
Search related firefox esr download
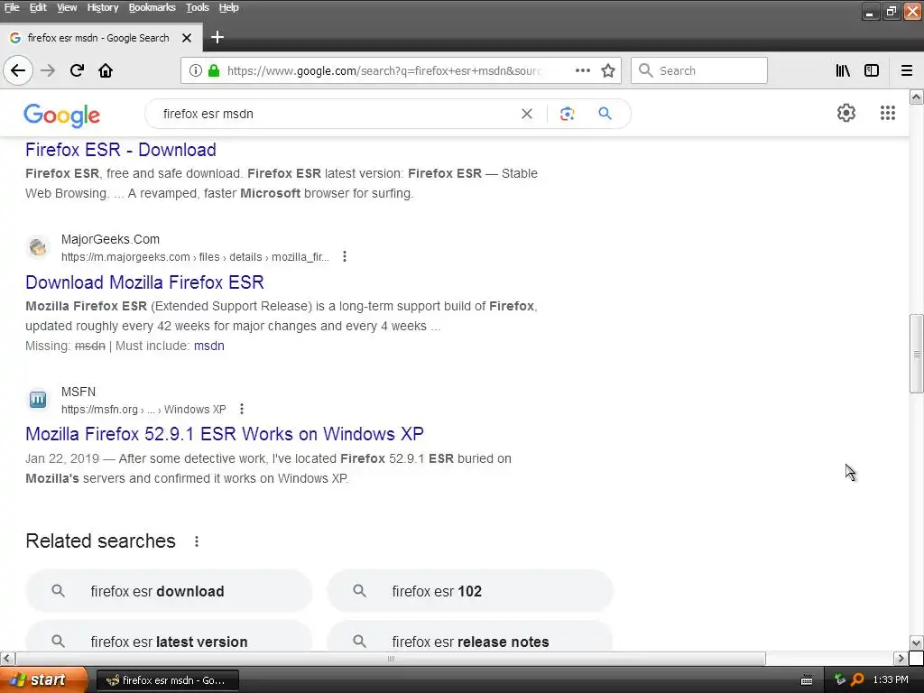169,591
